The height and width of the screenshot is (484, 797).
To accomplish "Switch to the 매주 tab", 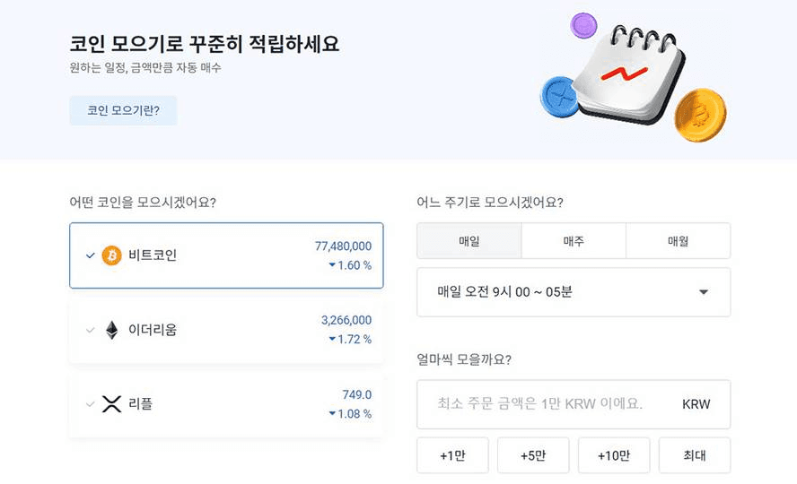I will click(x=574, y=241).
